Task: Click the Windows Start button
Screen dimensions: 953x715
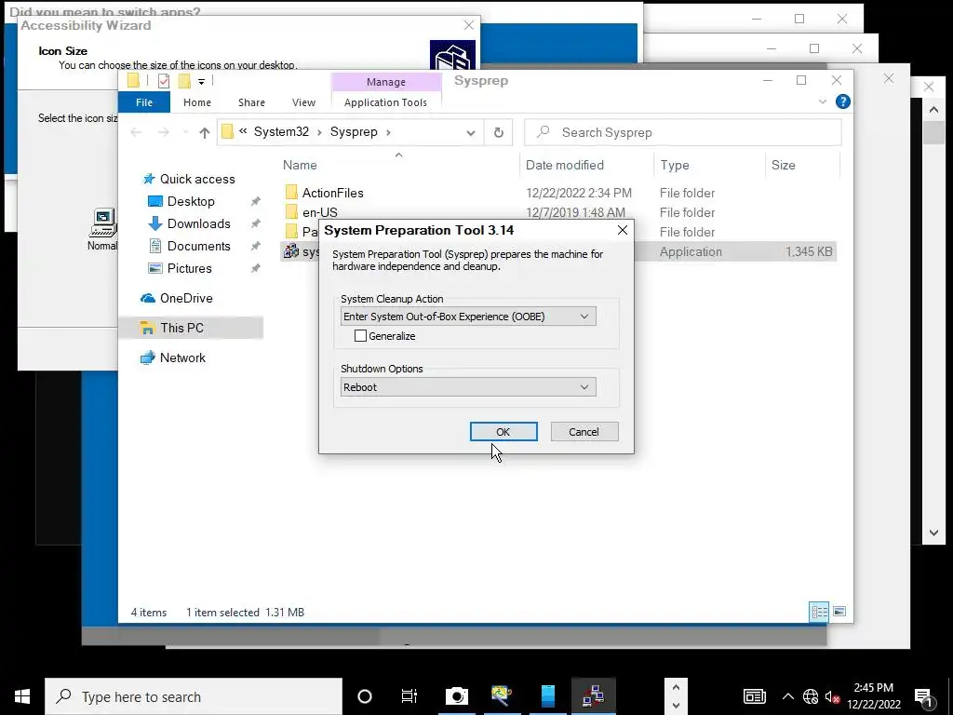Action: click(x=22, y=696)
